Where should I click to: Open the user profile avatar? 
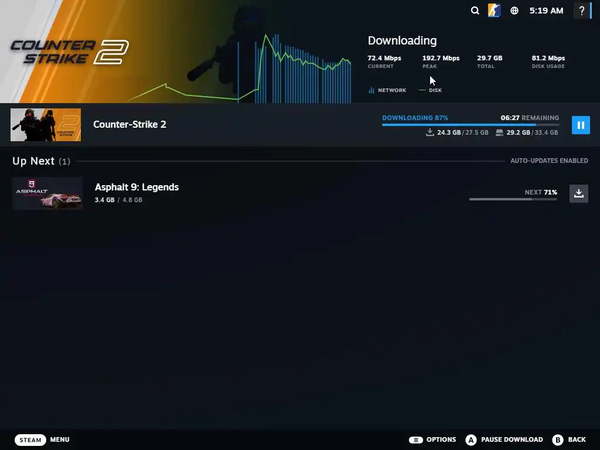tap(494, 11)
